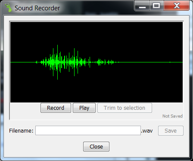193x161 pixels.
Task: Focus the Filename text field
Action: tap(88, 130)
